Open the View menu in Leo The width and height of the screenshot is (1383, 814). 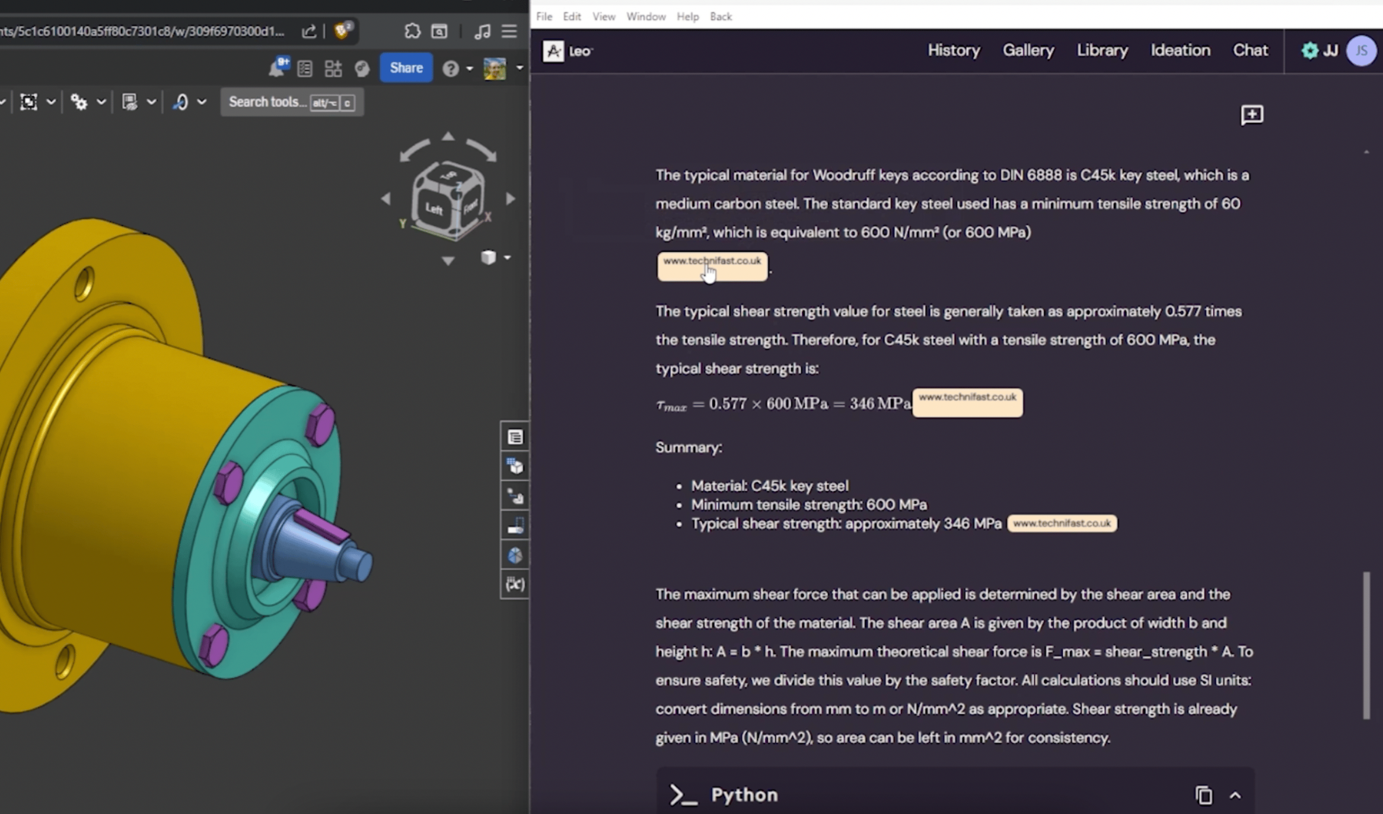[603, 16]
